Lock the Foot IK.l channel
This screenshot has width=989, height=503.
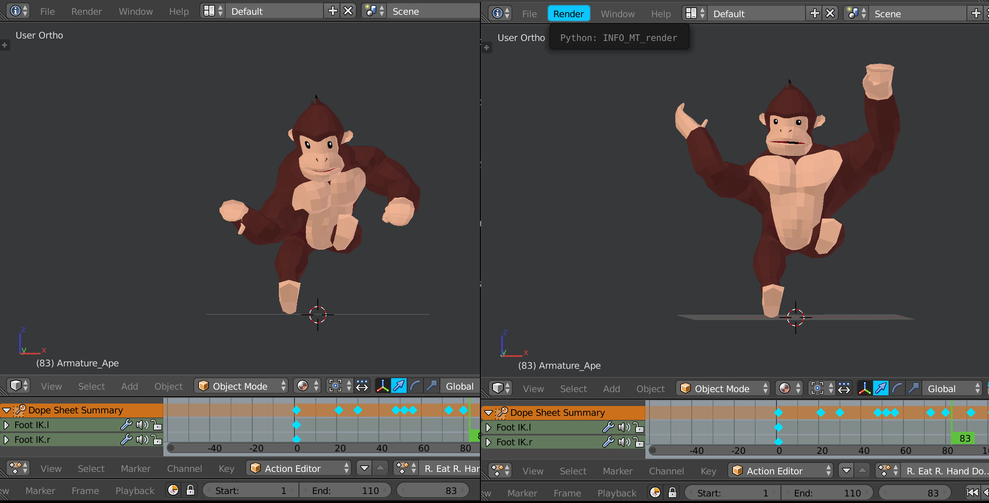point(157,425)
